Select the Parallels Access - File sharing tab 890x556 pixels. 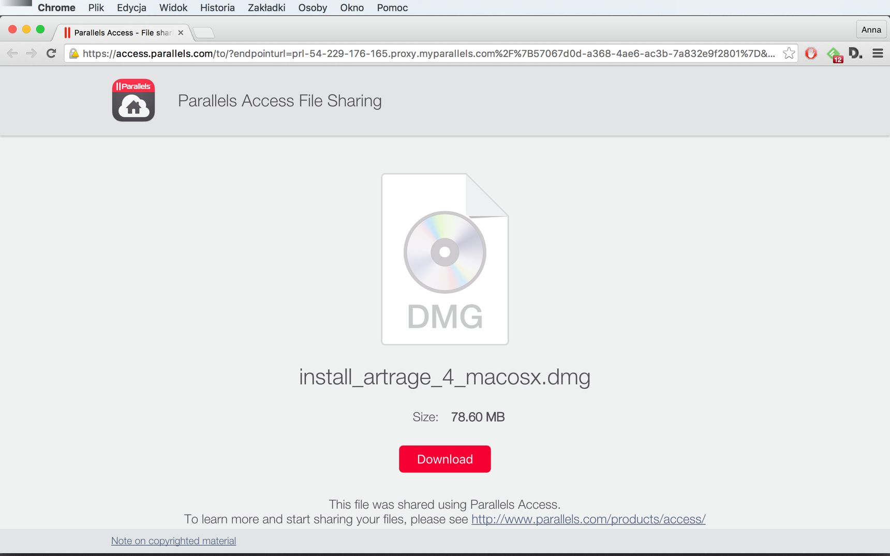click(x=122, y=33)
